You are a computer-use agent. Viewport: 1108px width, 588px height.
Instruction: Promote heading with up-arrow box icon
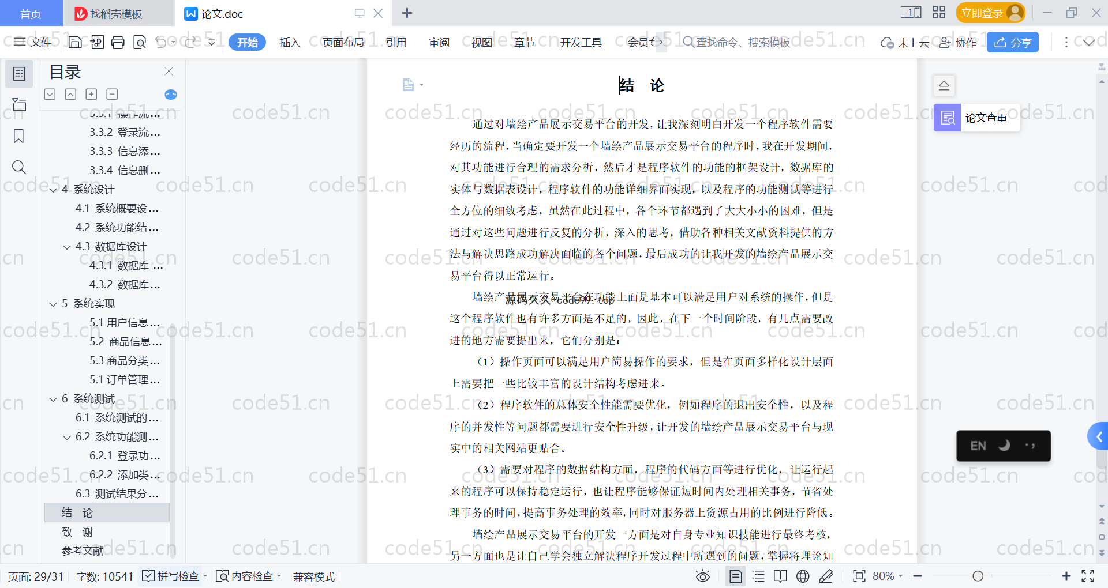click(70, 94)
